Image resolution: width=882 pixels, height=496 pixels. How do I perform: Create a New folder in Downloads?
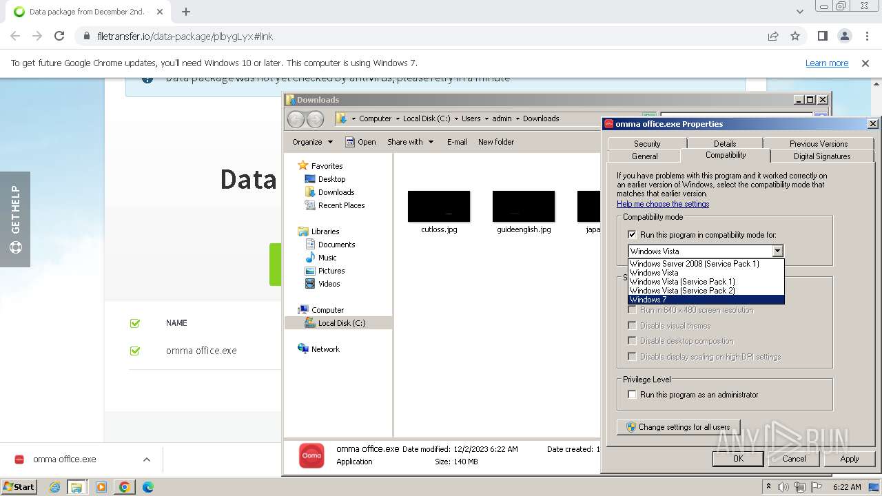click(x=496, y=142)
